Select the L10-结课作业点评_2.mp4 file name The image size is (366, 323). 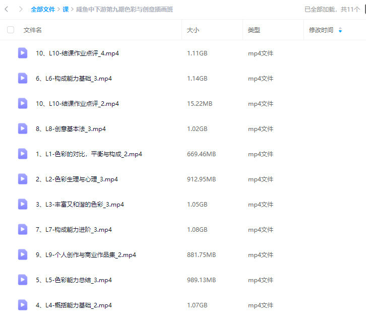point(77,103)
